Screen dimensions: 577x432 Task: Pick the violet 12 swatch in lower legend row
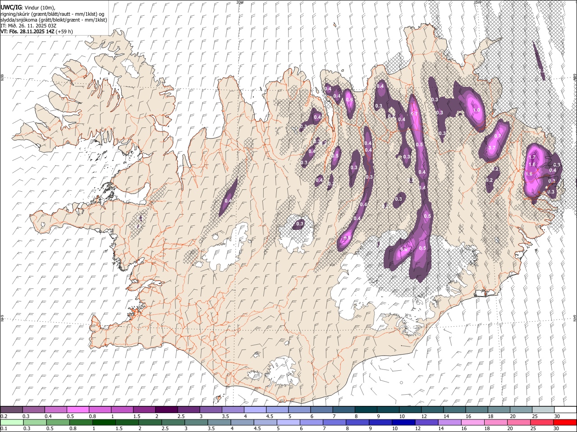(x=426, y=423)
